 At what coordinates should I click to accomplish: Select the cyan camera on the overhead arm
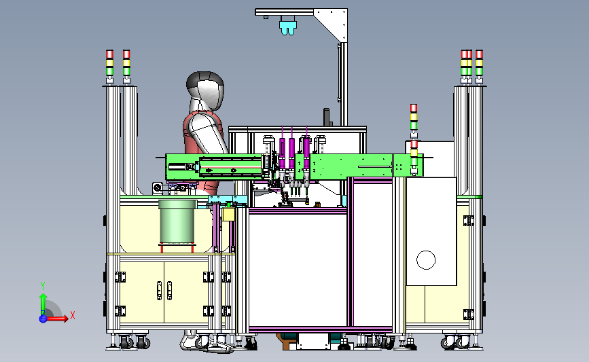click(x=288, y=27)
